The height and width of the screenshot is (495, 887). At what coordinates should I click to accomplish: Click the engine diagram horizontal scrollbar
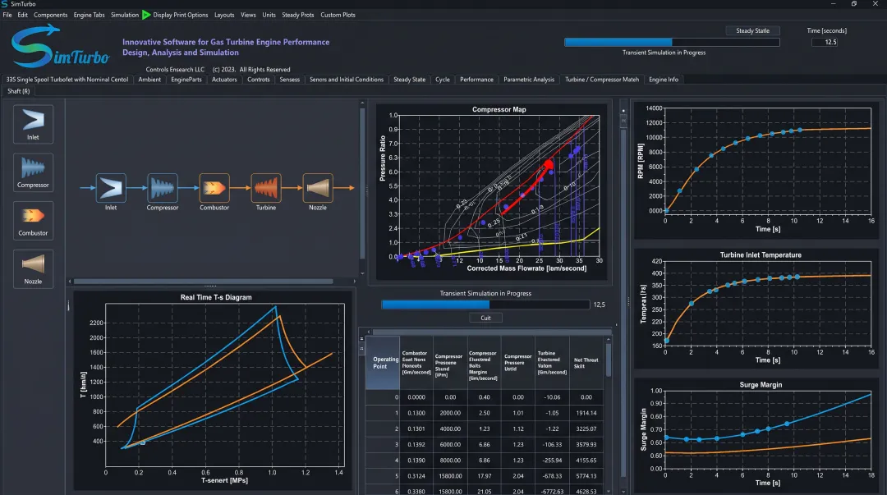pos(203,282)
